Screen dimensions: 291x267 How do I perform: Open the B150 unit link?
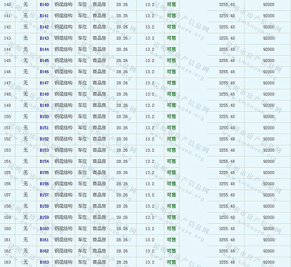(x=44, y=116)
